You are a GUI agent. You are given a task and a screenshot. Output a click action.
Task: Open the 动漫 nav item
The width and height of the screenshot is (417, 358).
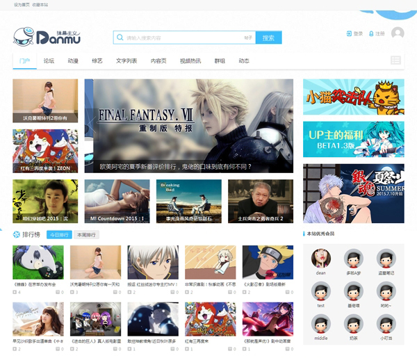click(x=73, y=61)
